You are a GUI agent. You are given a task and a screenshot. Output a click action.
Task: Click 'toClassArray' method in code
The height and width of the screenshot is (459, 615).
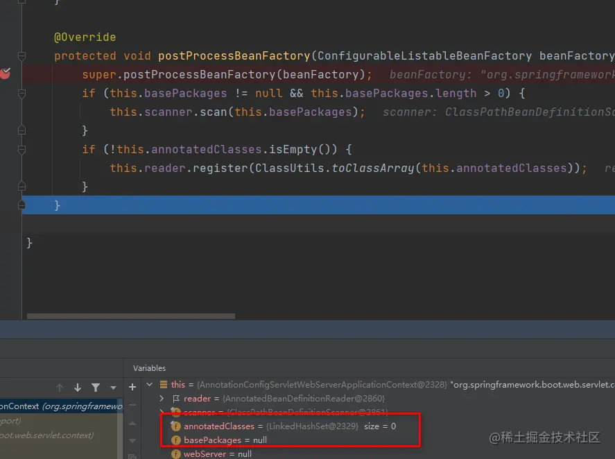tap(372, 168)
